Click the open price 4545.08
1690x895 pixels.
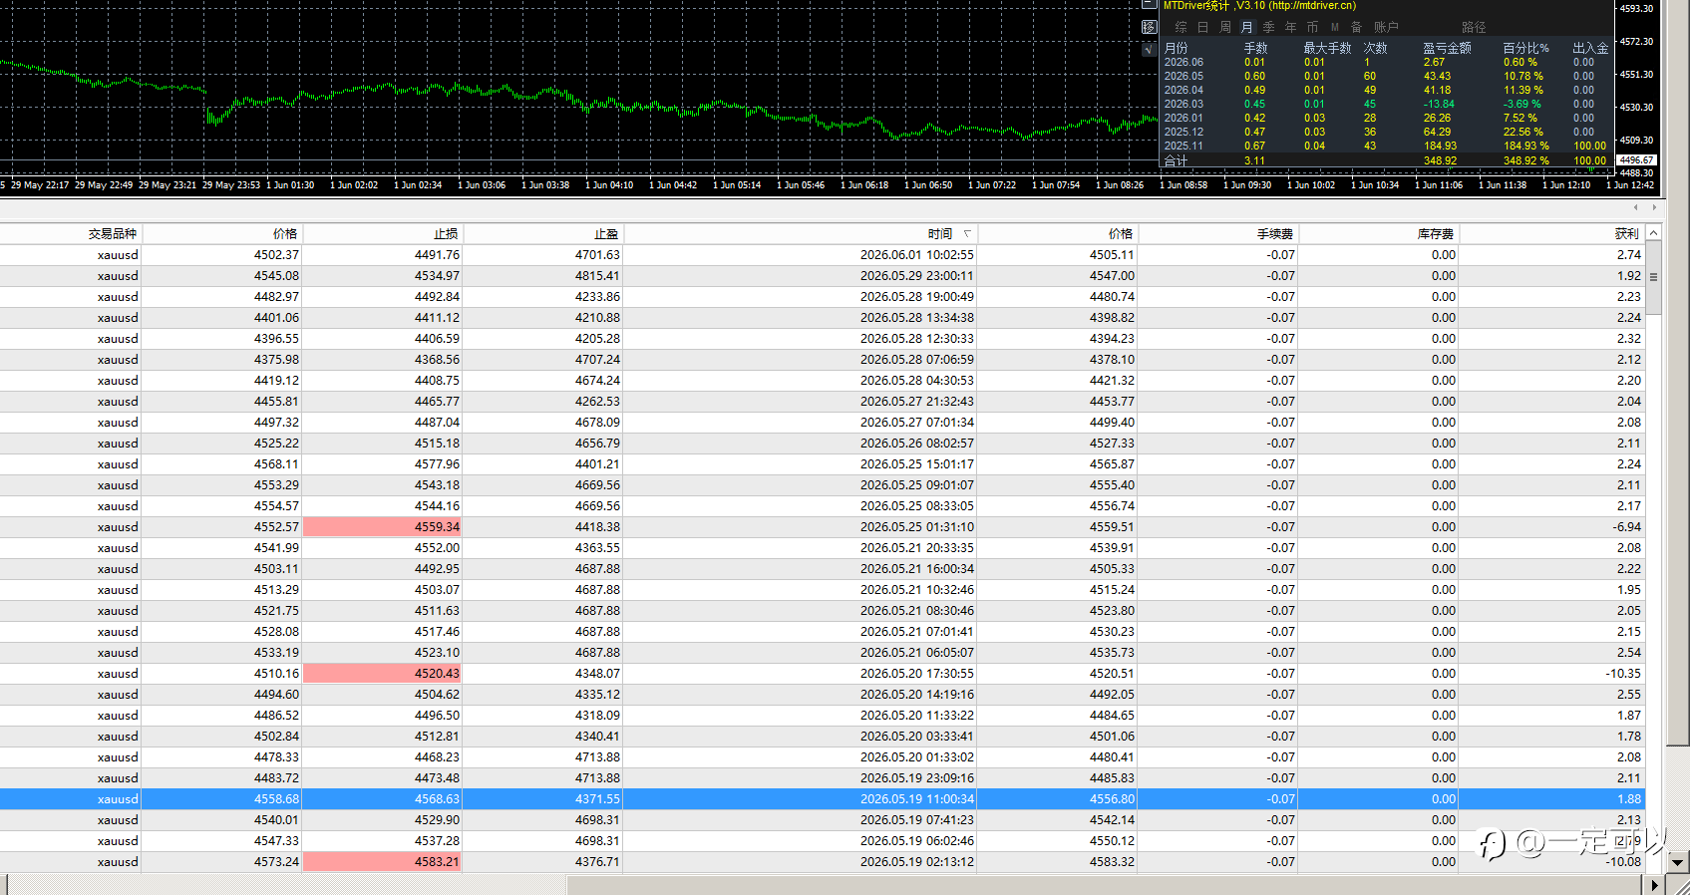coord(276,276)
